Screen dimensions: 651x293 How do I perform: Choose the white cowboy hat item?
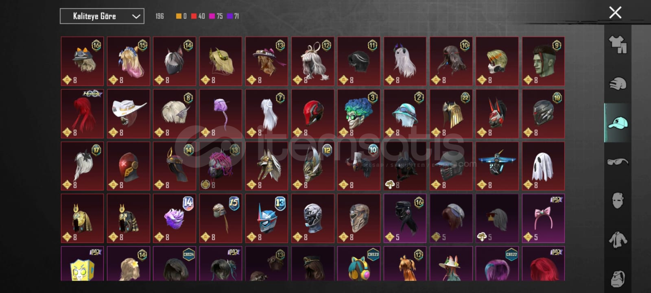click(129, 114)
